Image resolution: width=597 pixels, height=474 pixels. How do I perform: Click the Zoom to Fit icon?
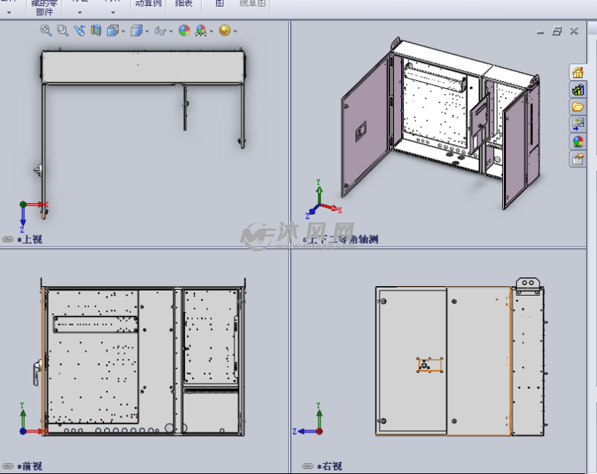coord(46,31)
